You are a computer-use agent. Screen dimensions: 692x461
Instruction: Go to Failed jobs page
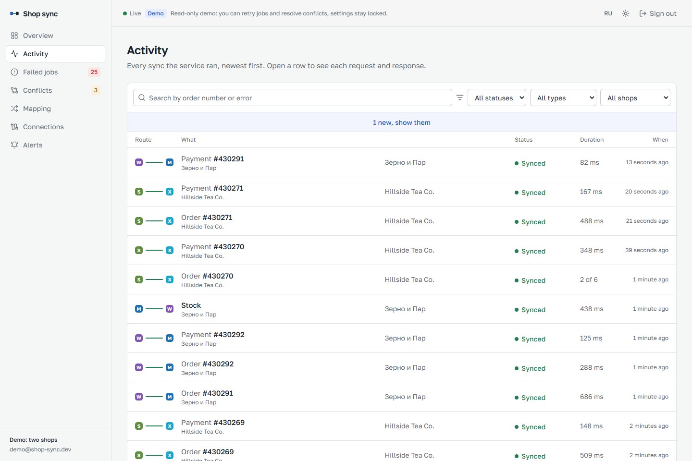click(x=55, y=72)
